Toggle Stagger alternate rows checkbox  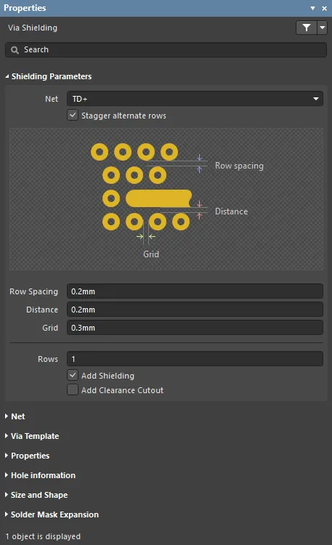(x=73, y=115)
